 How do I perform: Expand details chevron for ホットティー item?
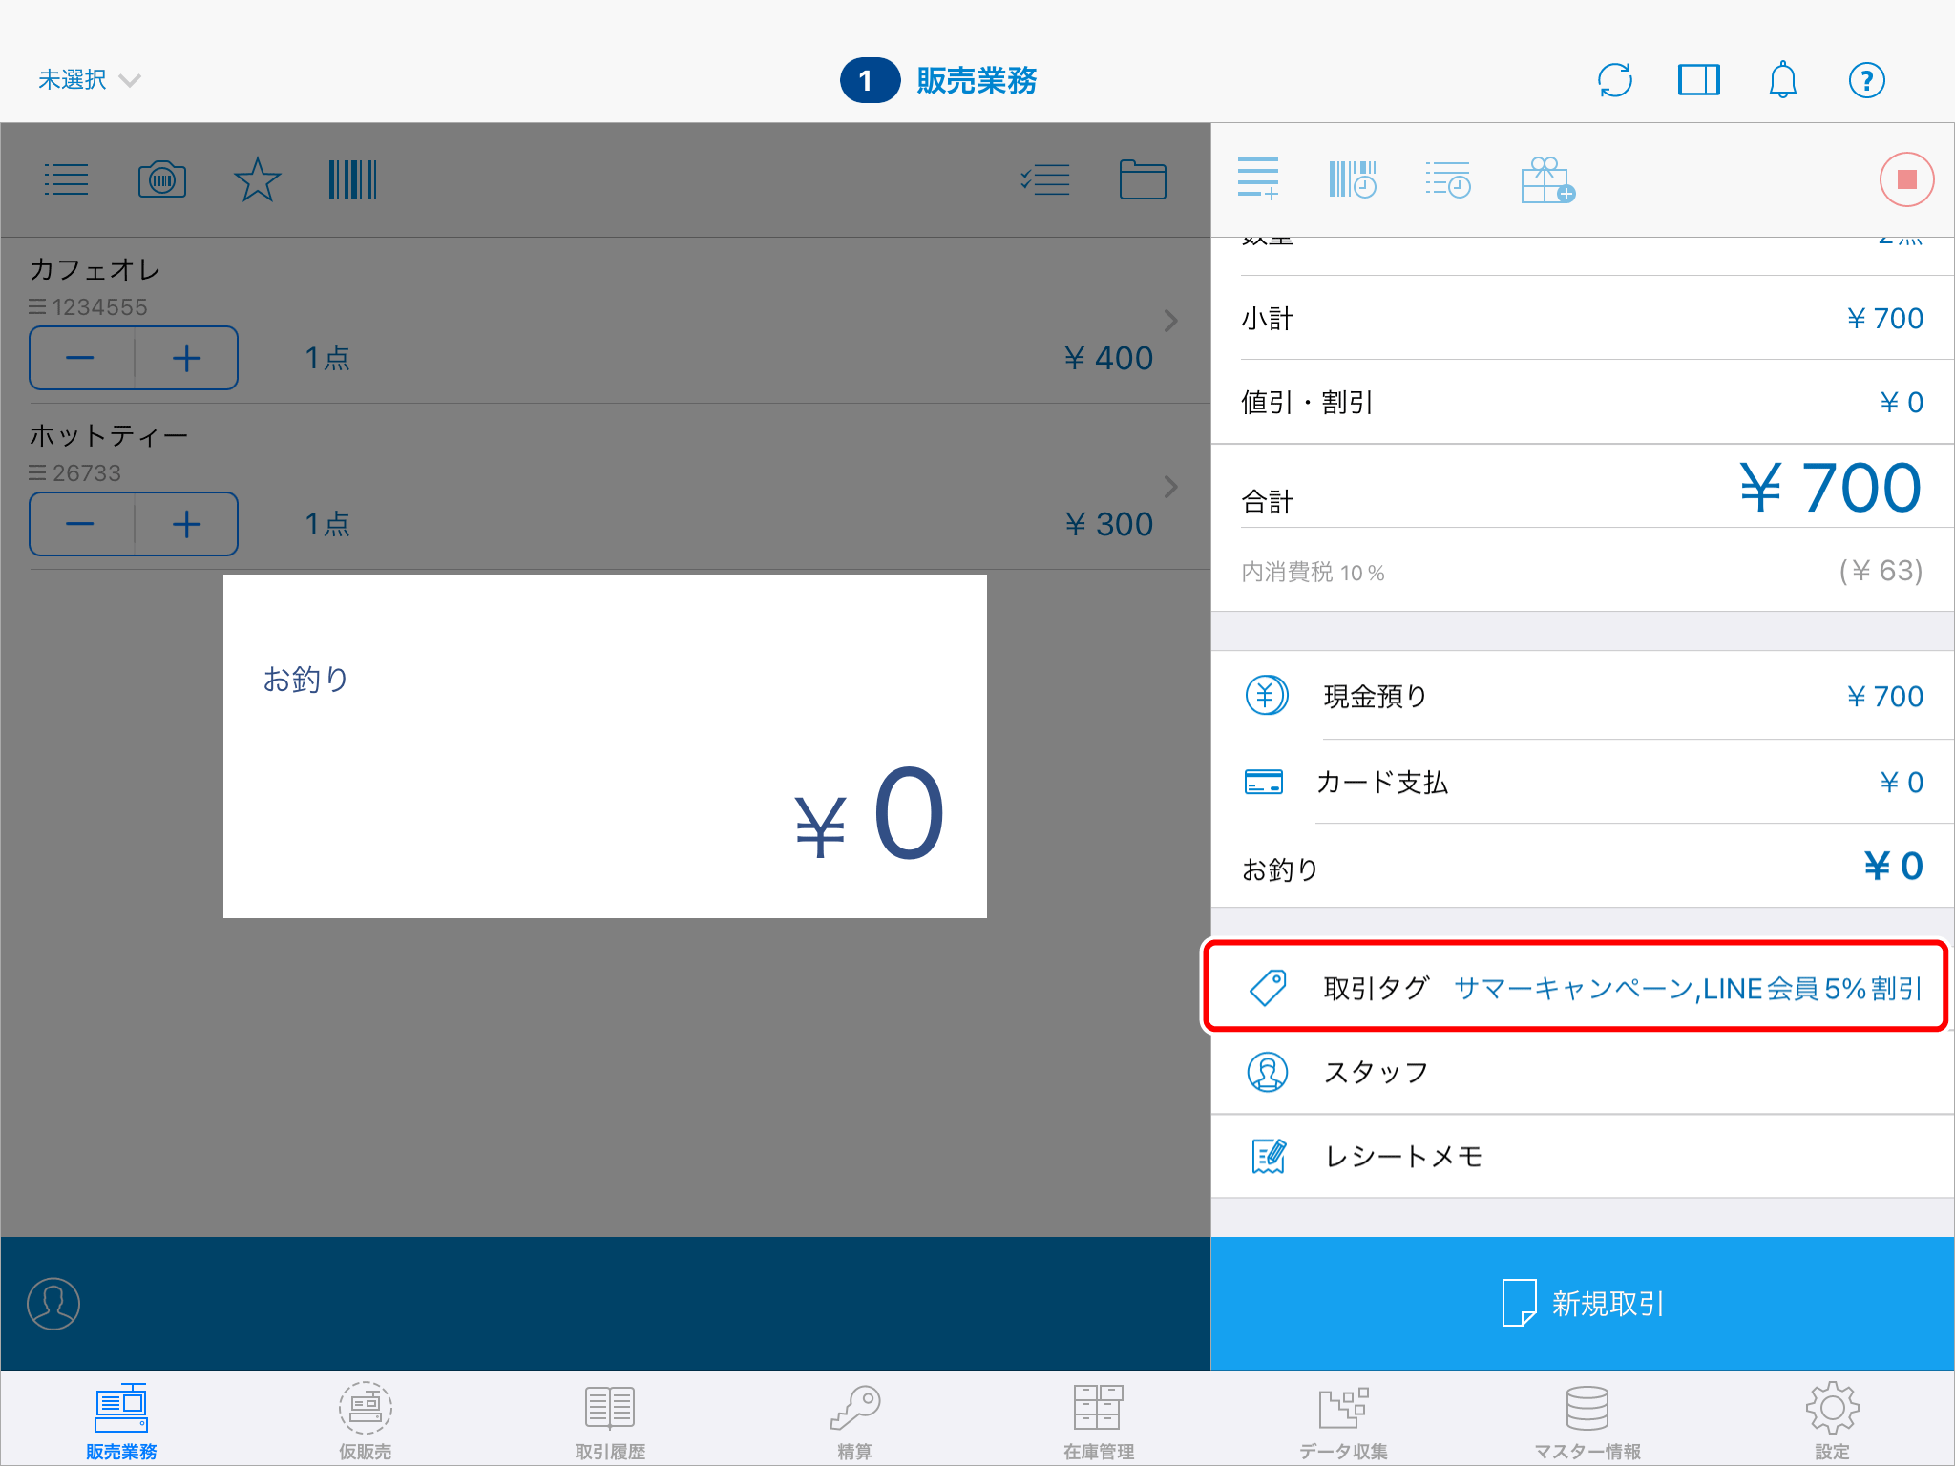[1171, 487]
